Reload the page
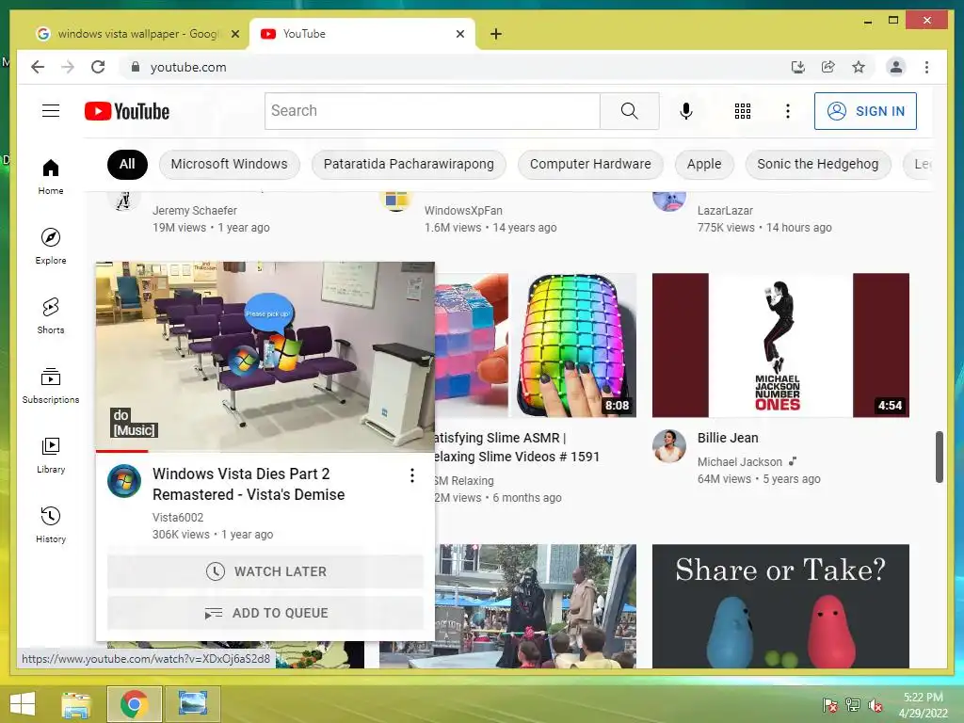This screenshot has width=964, height=723. coord(98,67)
